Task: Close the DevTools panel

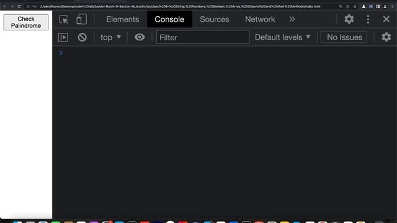Action: click(x=386, y=19)
